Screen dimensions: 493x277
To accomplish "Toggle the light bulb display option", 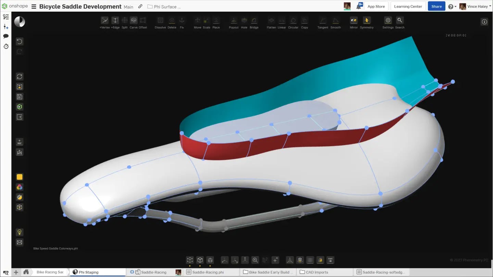I will [20, 232].
